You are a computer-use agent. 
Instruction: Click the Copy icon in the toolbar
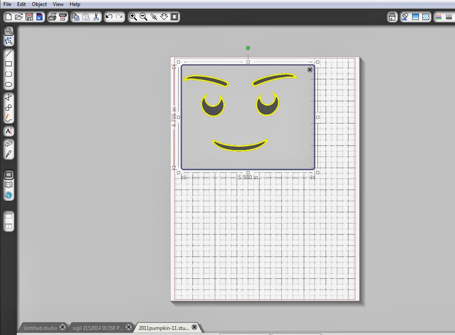[x=76, y=17]
